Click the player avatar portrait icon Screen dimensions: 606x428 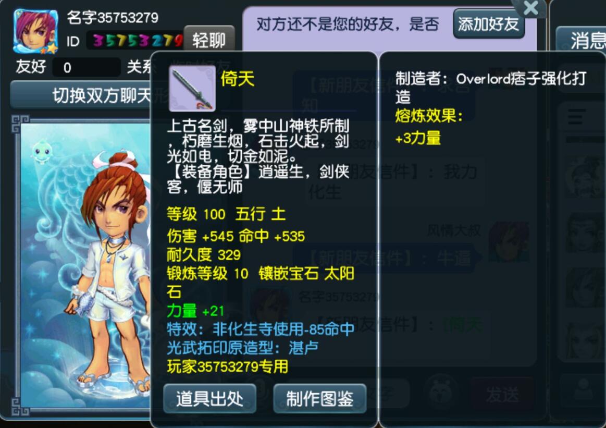[x=35, y=31]
